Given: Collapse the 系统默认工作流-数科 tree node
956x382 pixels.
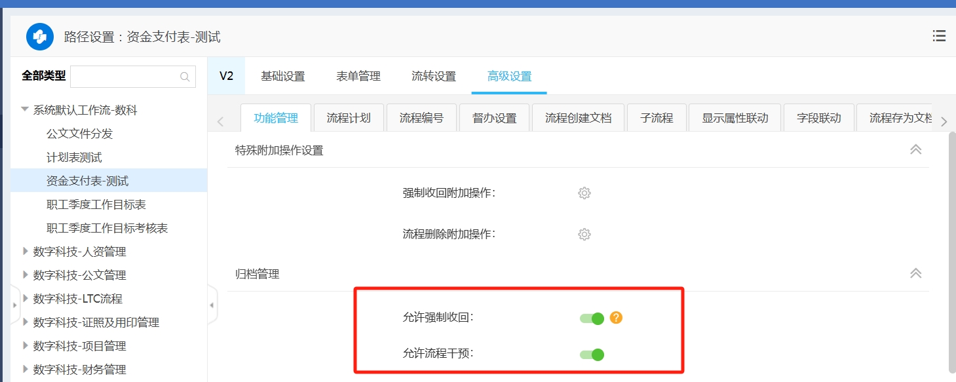Looking at the screenshot, I should click(25, 110).
